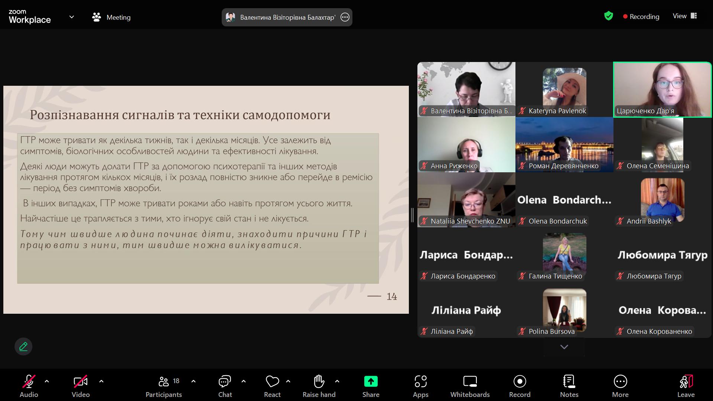Viewport: 713px width, 401px height.
Task: Open the Participants panel
Action: click(164, 387)
